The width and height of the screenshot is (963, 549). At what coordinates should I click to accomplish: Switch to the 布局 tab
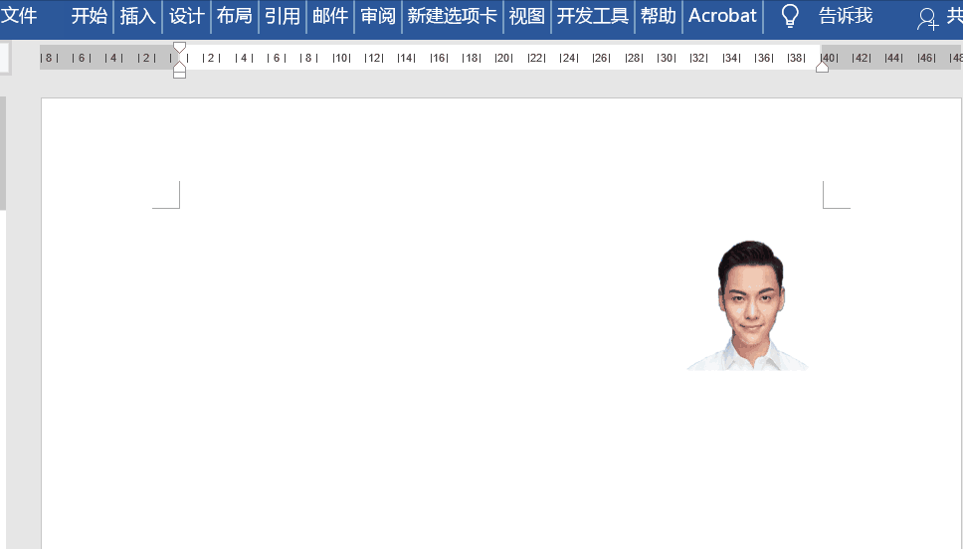click(x=234, y=15)
